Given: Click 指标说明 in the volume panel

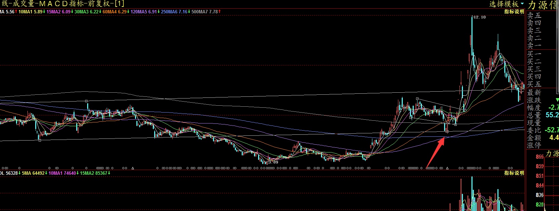Looking at the screenshot, I should point(514,173).
